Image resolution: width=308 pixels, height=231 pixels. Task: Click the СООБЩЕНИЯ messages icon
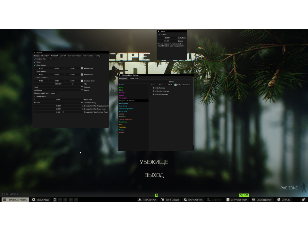coord(253,200)
